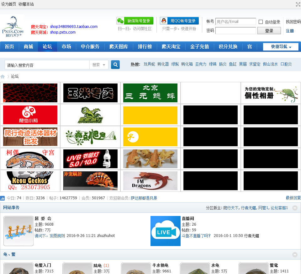
Task: Focus the 密码 input field
Action: [x=236, y=30]
